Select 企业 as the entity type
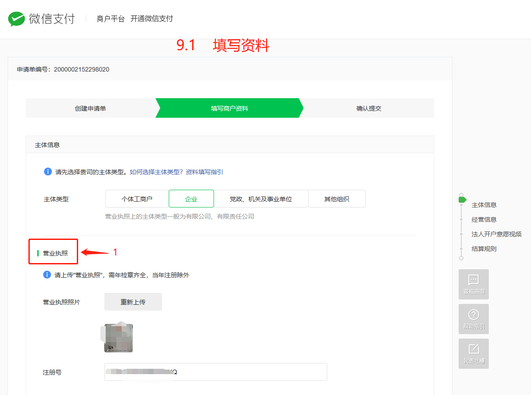 pos(191,199)
